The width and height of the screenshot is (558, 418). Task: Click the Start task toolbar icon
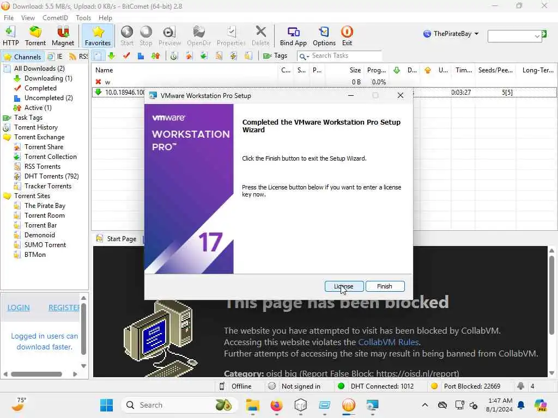pos(126,36)
